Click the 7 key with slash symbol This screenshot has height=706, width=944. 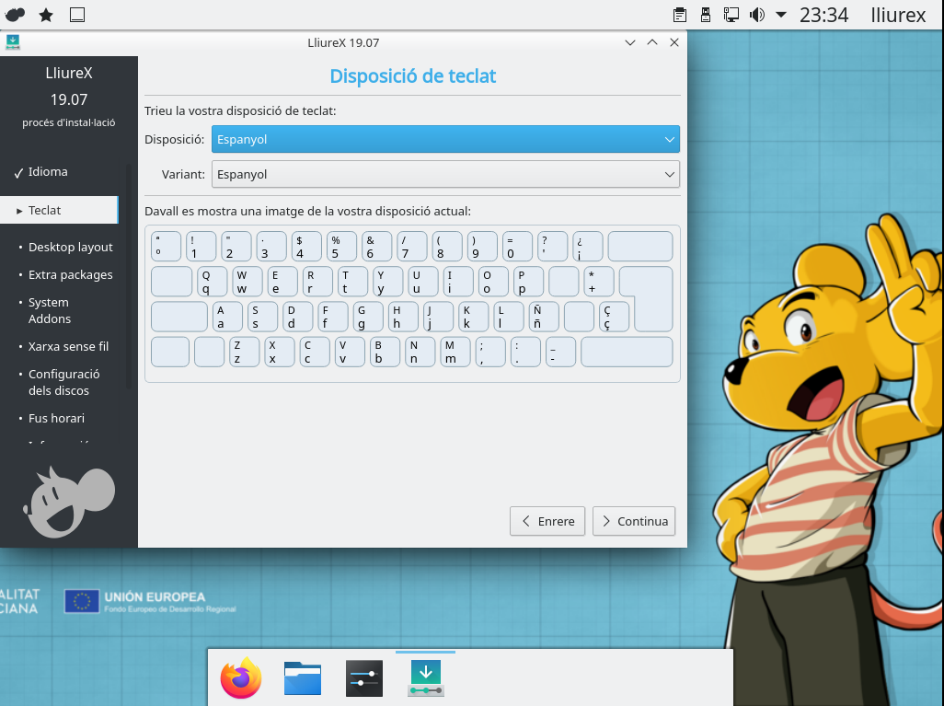pos(412,247)
